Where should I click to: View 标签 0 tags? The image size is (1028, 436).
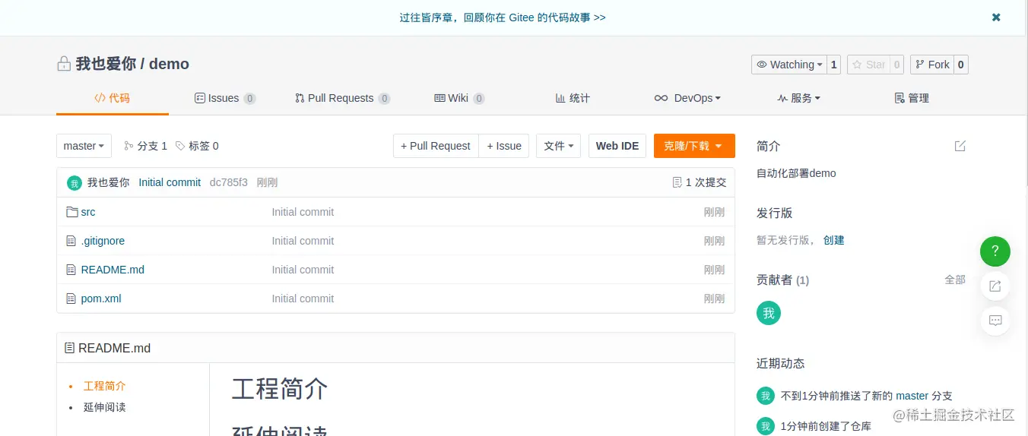(x=197, y=146)
